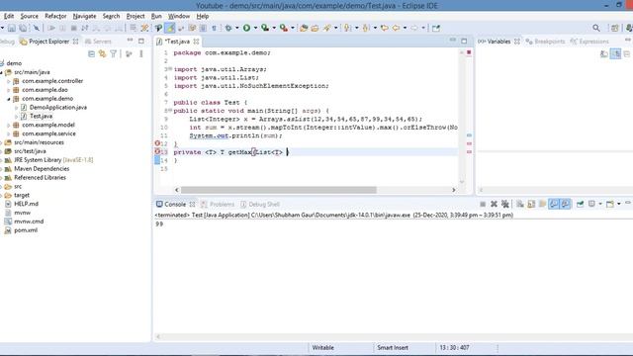633x356 pixels.
Task: Click Remove All Terminated Launches icon
Action: 505,205
